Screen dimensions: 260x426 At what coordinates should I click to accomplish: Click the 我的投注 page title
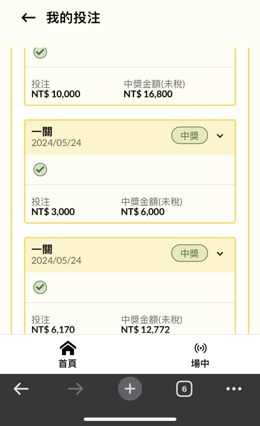coord(73,18)
